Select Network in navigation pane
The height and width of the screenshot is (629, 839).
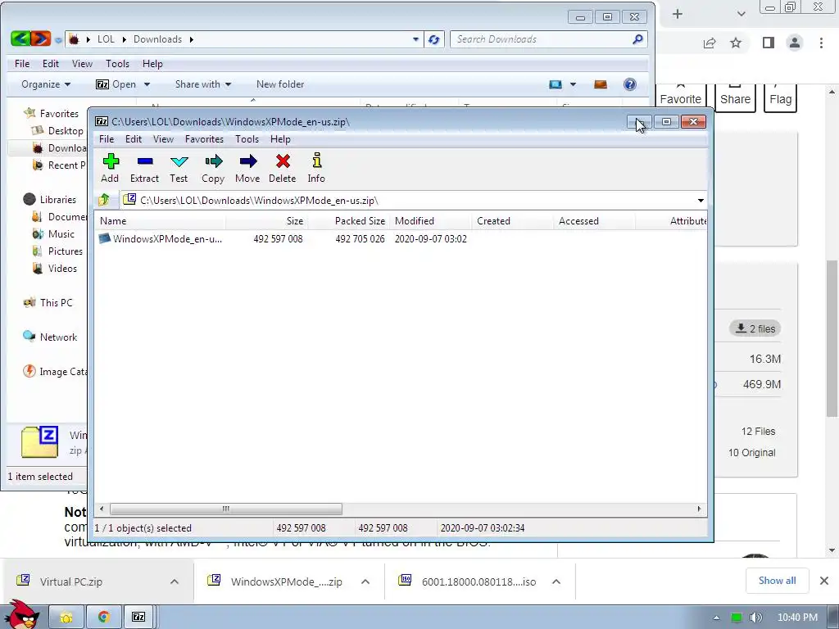pyautogui.click(x=50, y=337)
